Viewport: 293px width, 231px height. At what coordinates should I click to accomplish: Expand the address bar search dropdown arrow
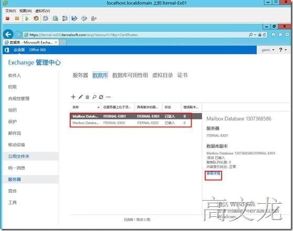pyautogui.click(x=255, y=35)
